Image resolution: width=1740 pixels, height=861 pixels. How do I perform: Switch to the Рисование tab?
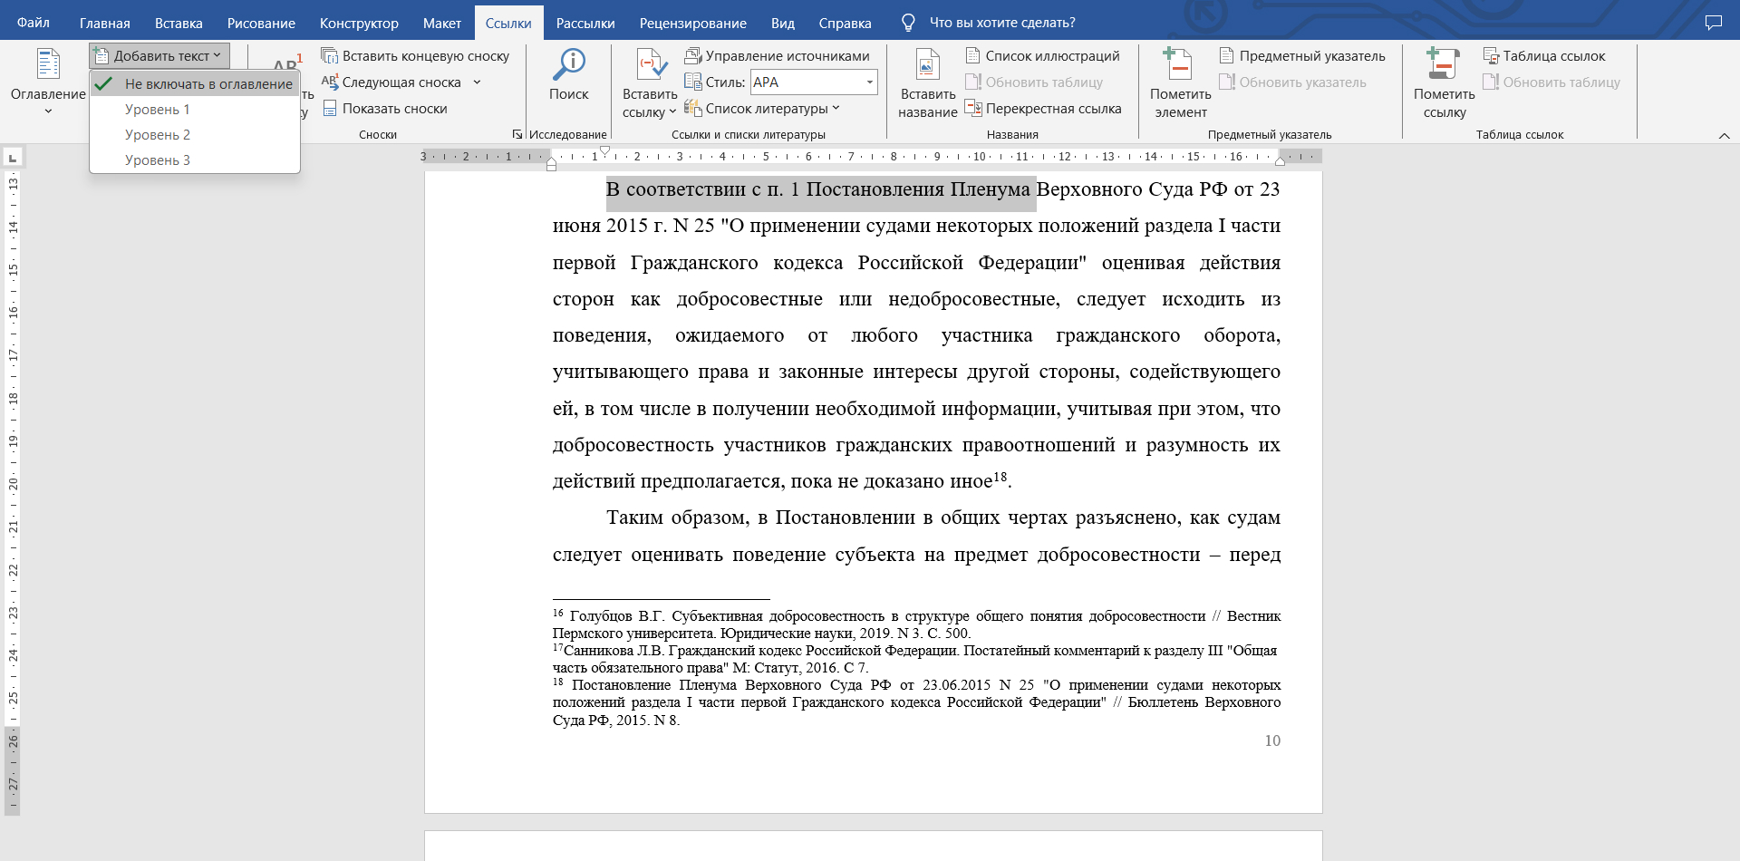tap(261, 23)
